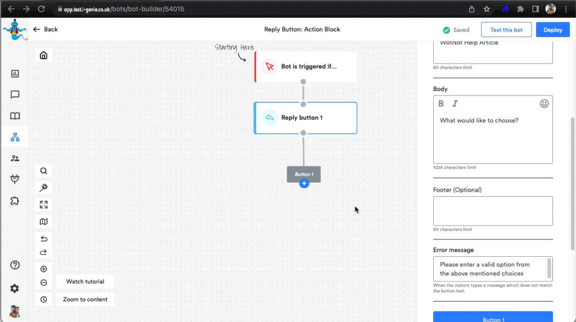Click the home icon on canvas
This screenshot has height=322, width=576.
[43, 56]
